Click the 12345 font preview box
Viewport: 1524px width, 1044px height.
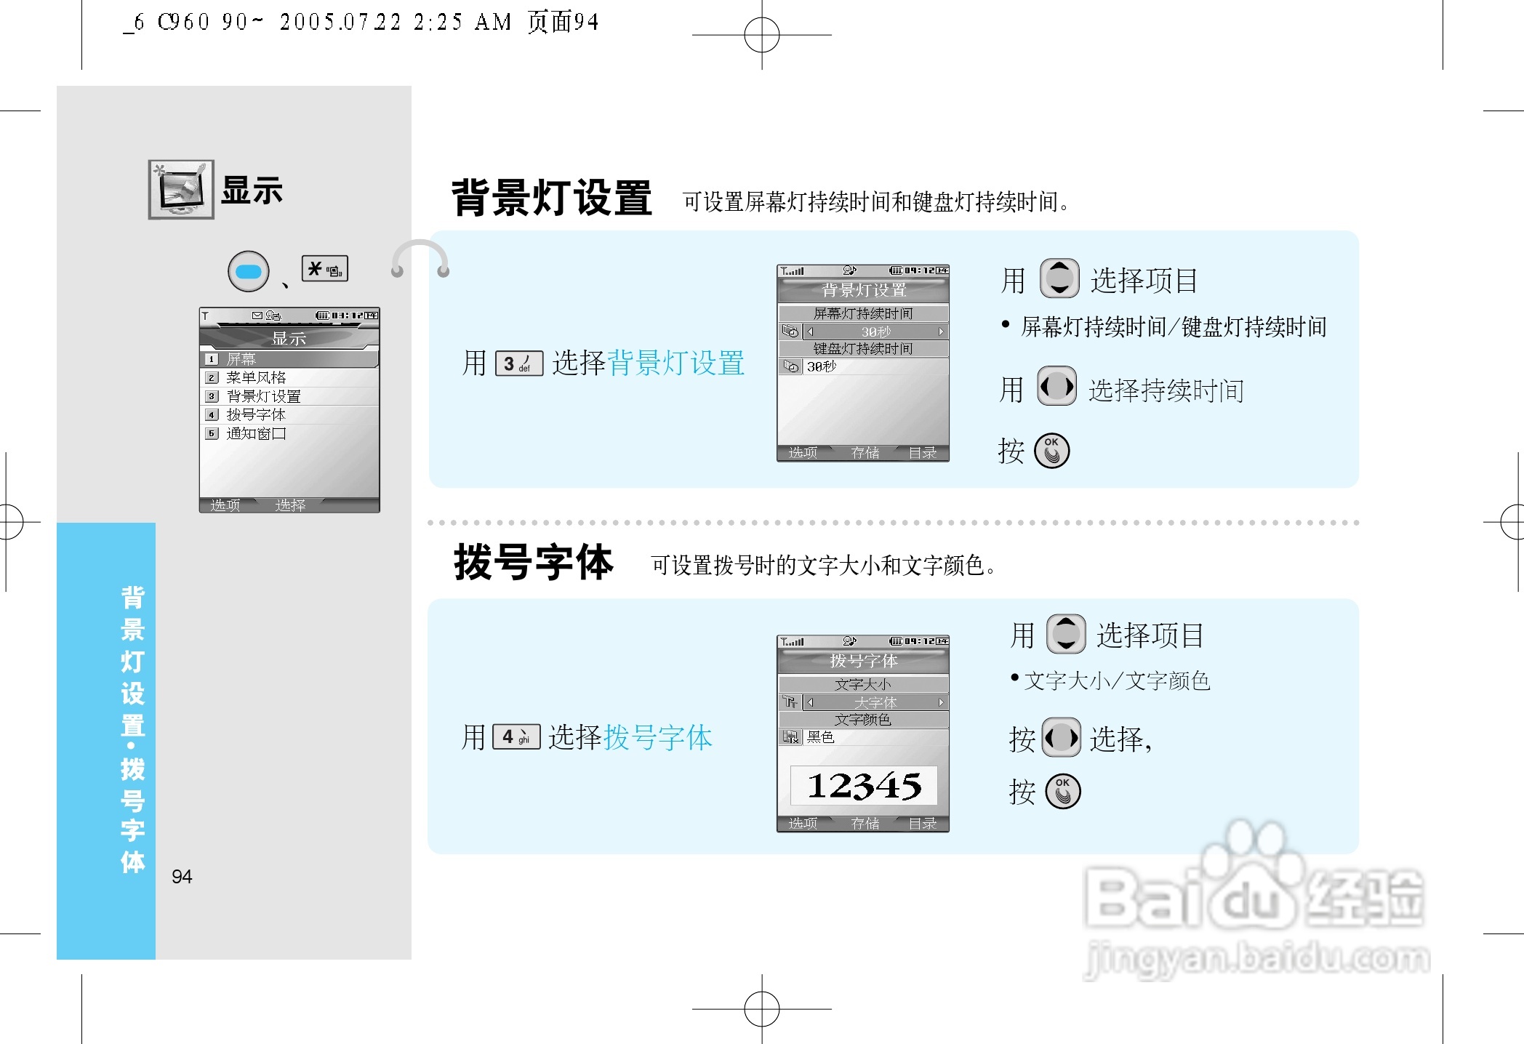coord(864,785)
